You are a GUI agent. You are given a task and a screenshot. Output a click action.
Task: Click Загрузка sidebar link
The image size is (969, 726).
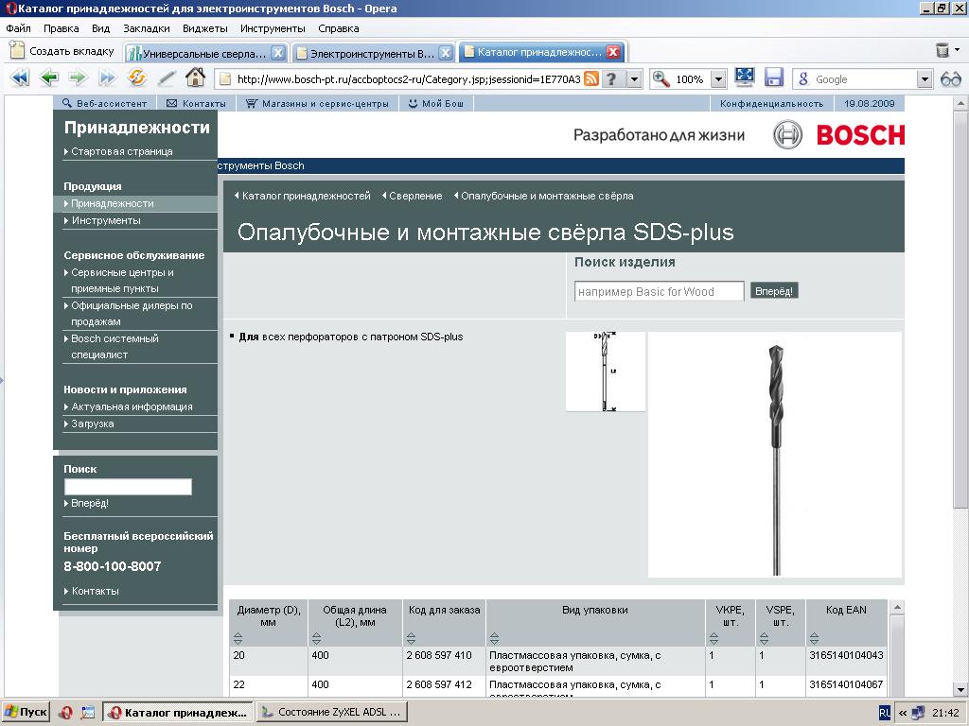[92, 424]
